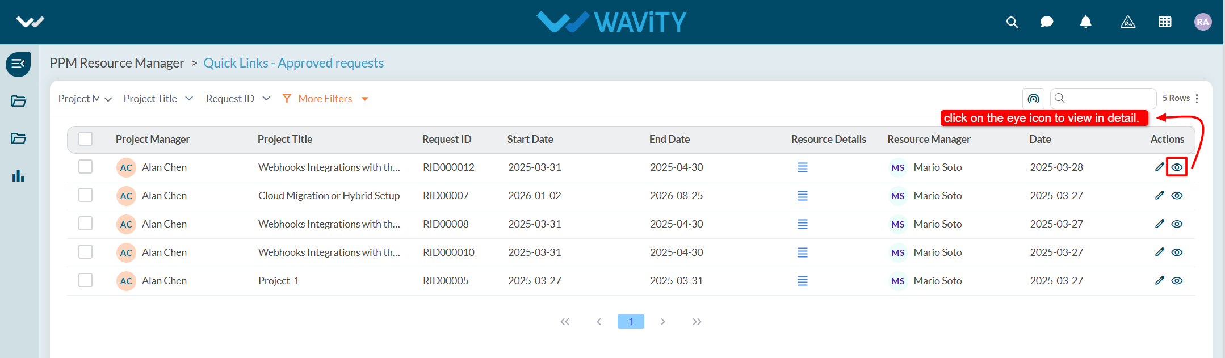This screenshot has height=358, width=1225.
Task: Select all rows with header checkbox
Action: click(86, 139)
